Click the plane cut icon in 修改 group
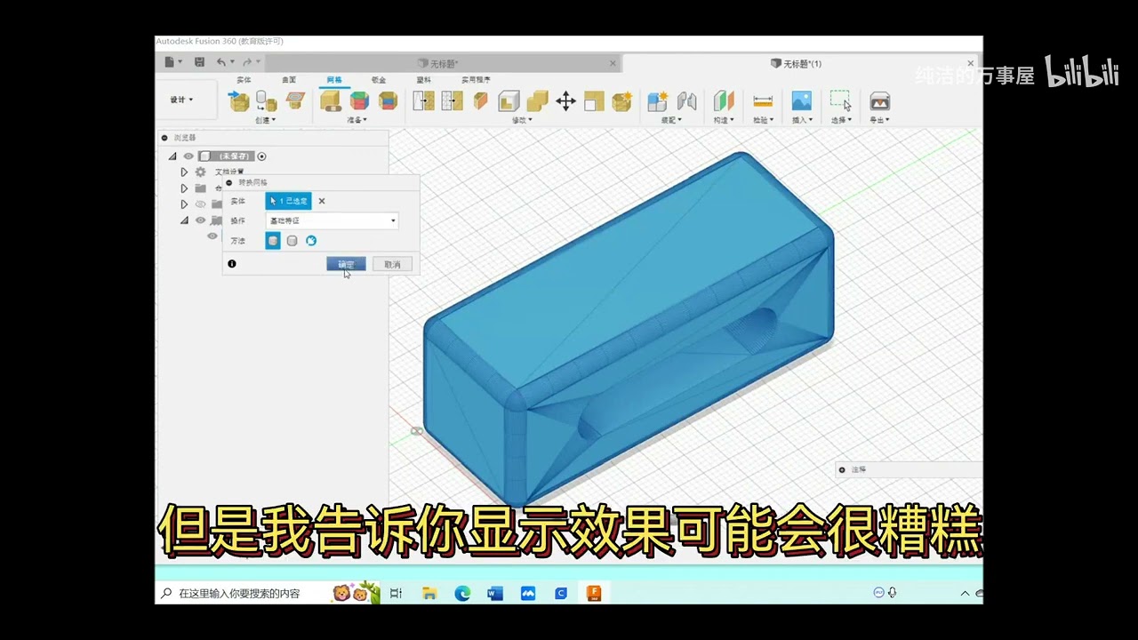 (481, 100)
